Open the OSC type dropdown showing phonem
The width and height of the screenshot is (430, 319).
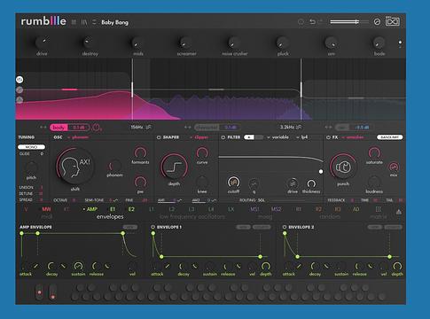[x=78, y=137]
